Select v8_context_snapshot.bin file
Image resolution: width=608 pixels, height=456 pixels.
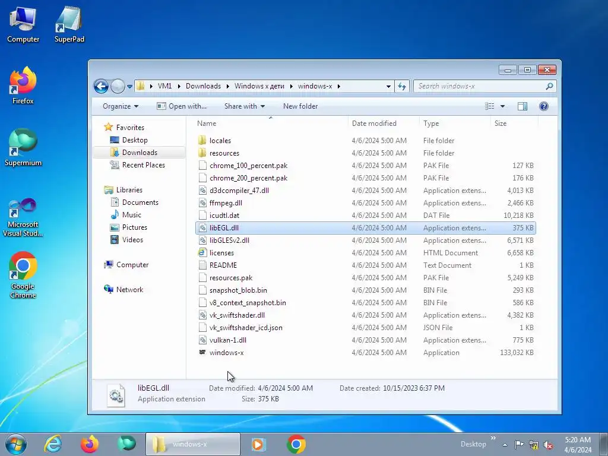click(x=248, y=302)
